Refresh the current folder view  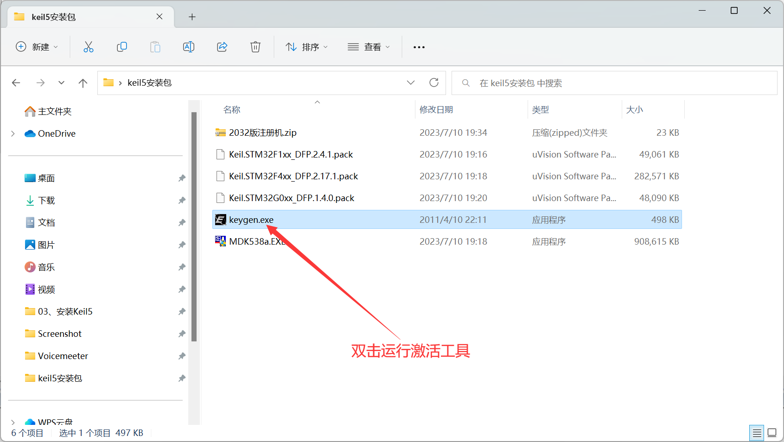[434, 82]
